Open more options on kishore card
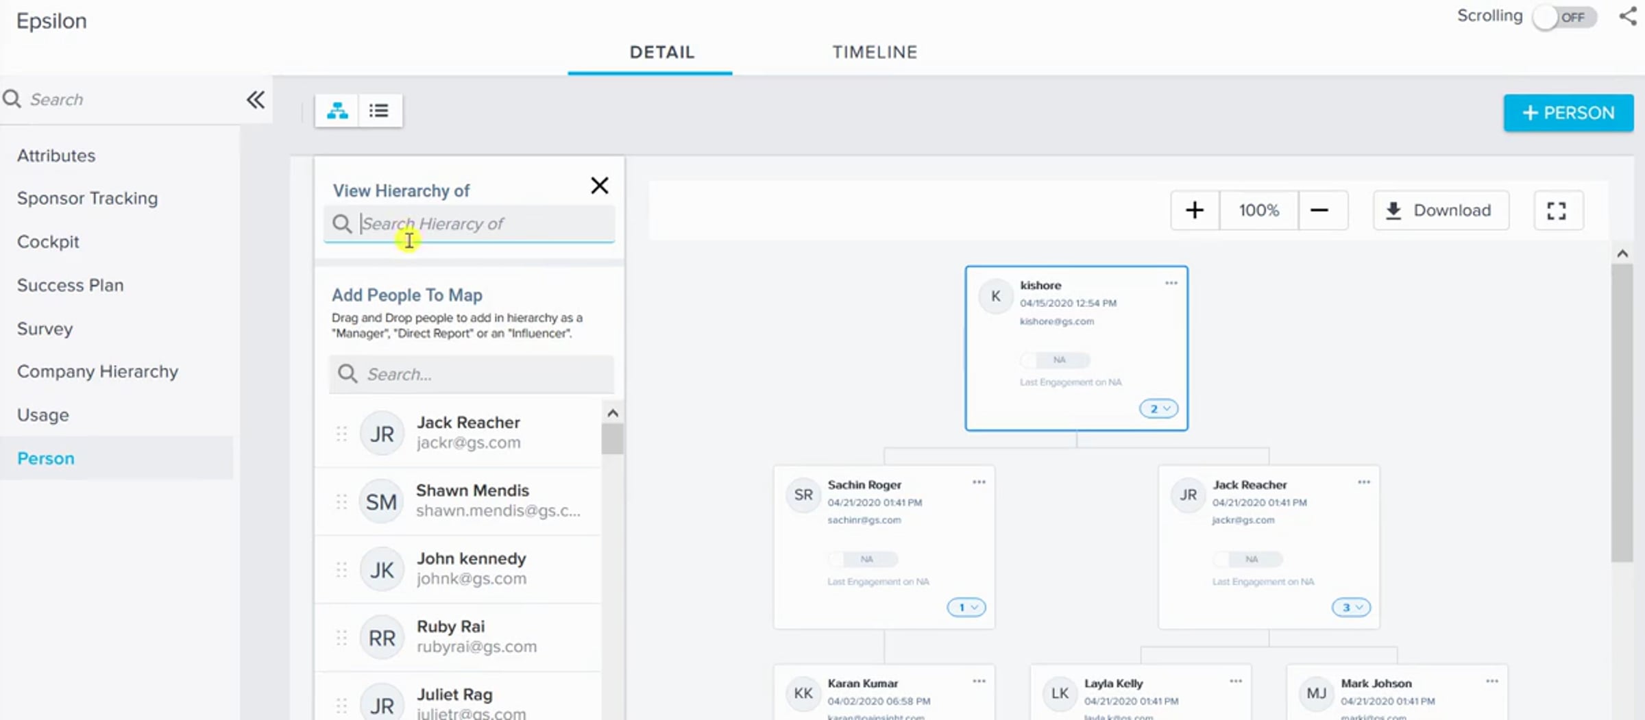The height and width of the screenshot is (720, 1645). (1171, 283)
